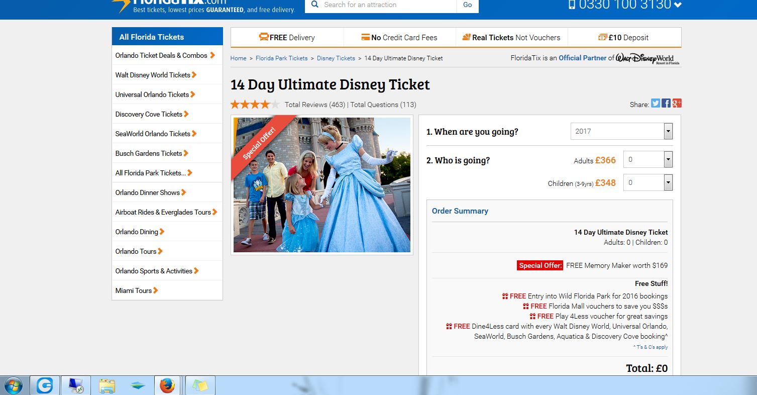Click the search magnifier icon
Screen dimensions: 757x395
(x=315, y=5)
